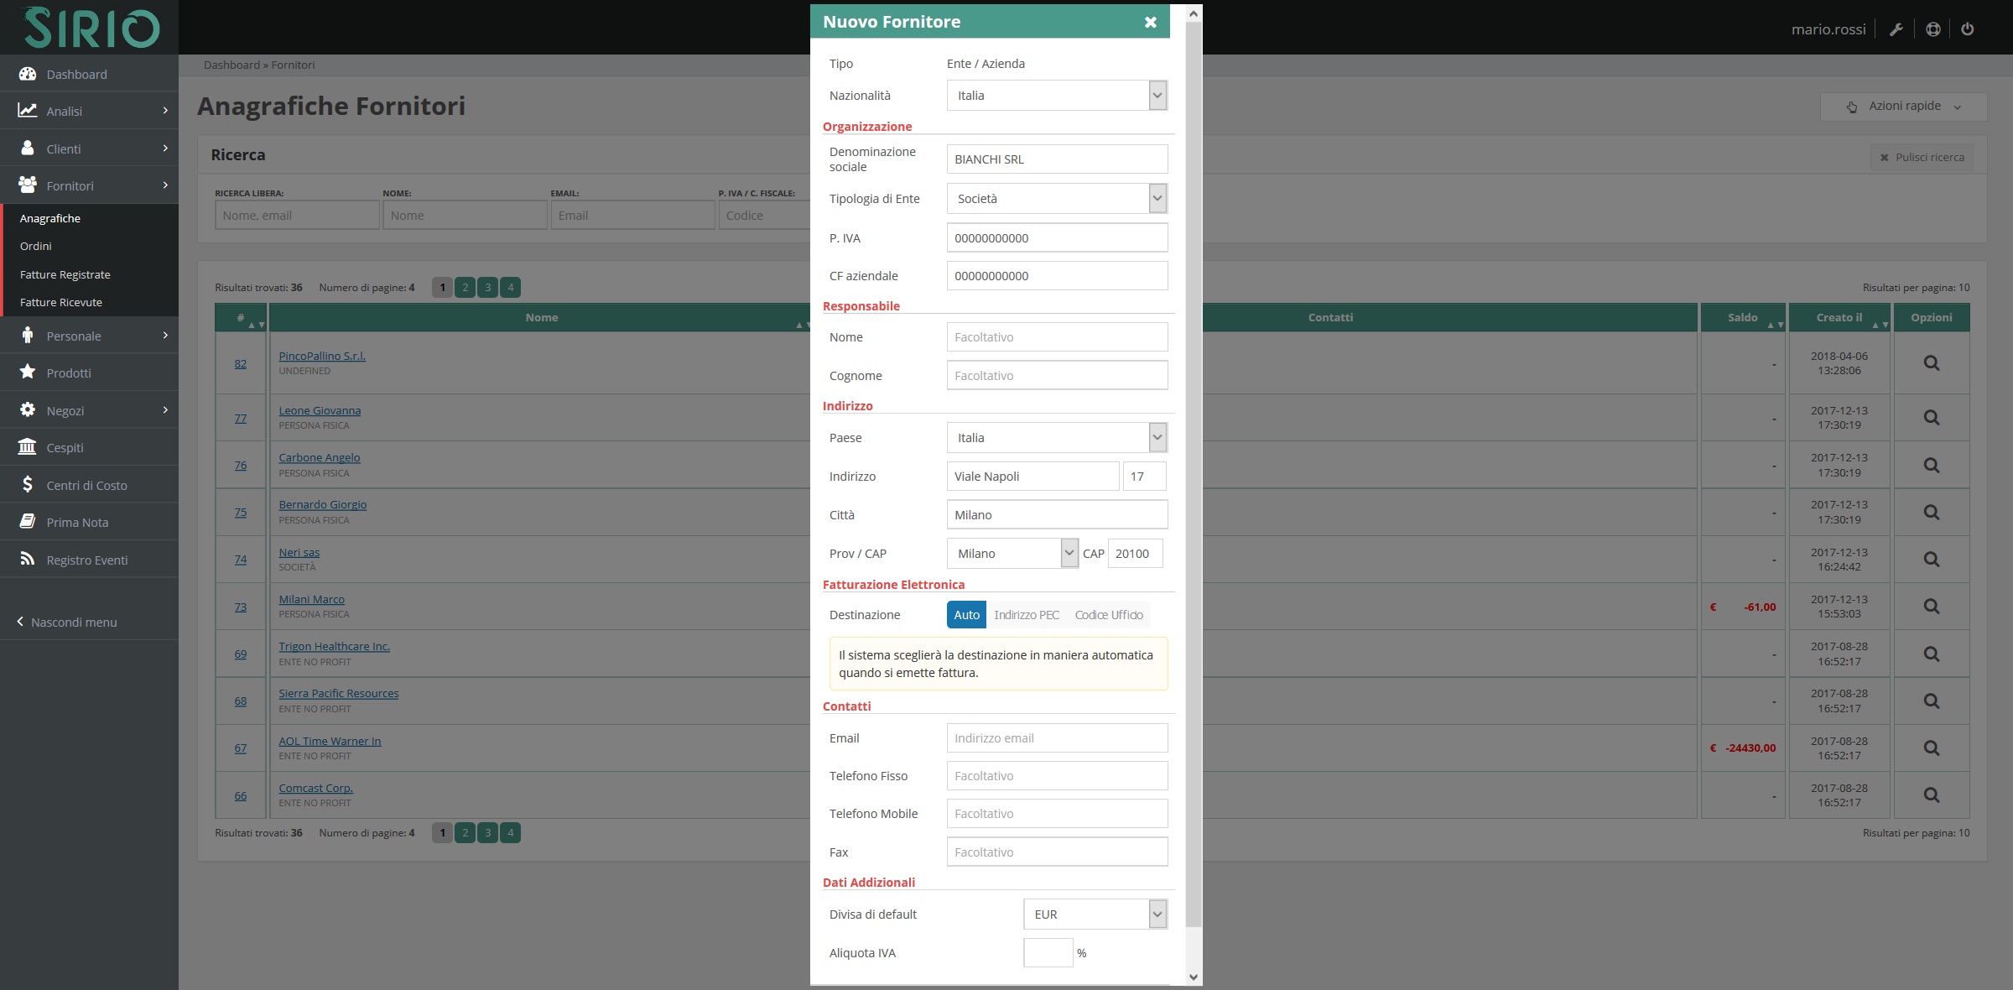The height and width of the screenshot is (990, 2013).
Task: Open Ordini submenu item
Action: pyautogui.click(x=36, y=246)
